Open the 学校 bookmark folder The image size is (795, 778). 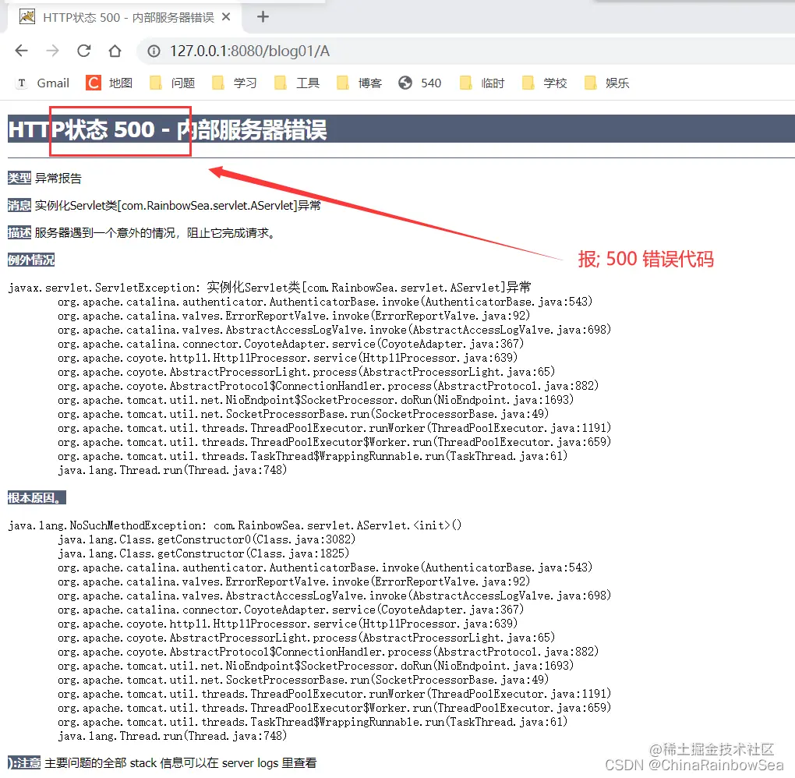coord(545,83)
